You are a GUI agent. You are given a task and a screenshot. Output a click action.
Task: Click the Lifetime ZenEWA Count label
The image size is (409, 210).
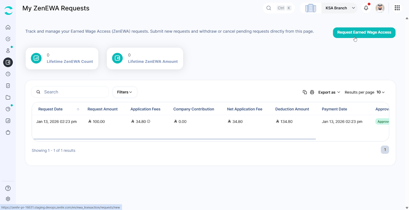pyautogui.click(x=70, y=61)
